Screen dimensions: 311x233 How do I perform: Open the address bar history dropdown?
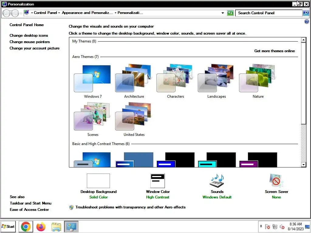tap(223, 13)
